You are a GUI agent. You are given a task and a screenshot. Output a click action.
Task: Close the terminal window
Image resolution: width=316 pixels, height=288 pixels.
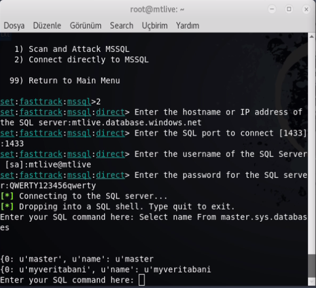pos(306,9)
